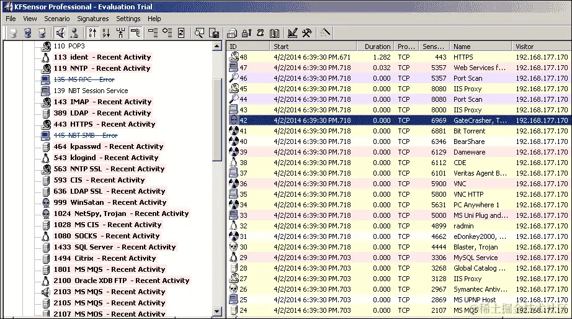Click the scroll signatures toolbar icon
Screen dimensions: 572x319
click(261, 33)
